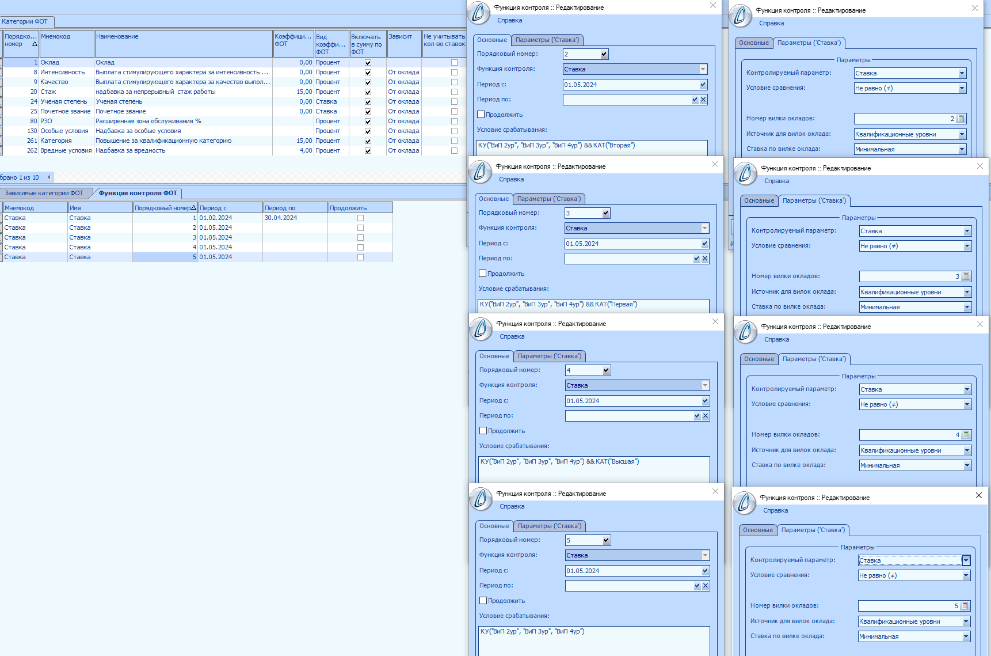The width and height of the screenshot is (991, 656).
Task: Click checkmark icon beside Порядковый номер value 4
Action: [x=607, y=370]
